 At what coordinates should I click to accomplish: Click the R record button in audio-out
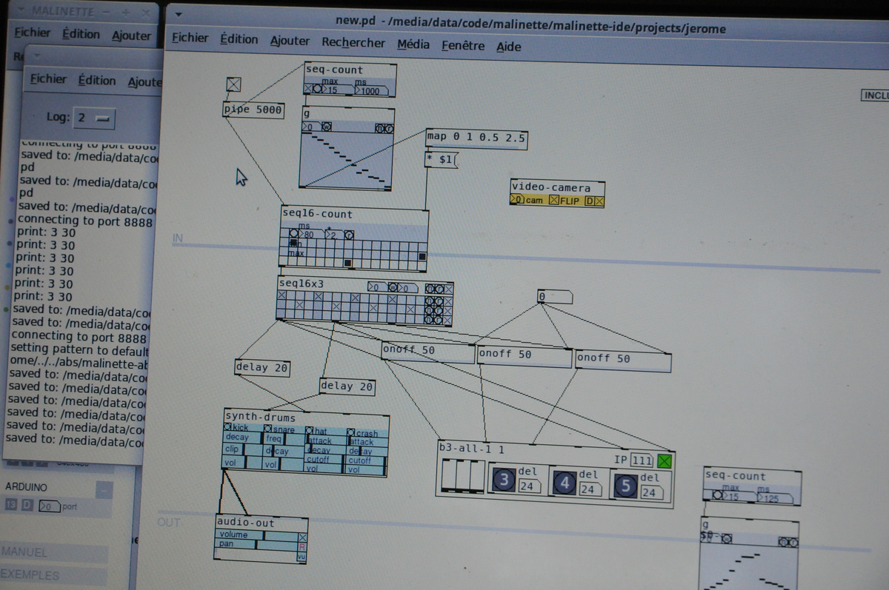302,547
